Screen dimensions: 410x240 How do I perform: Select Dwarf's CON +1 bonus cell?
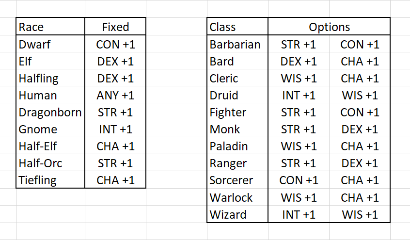tap(115, 45)
